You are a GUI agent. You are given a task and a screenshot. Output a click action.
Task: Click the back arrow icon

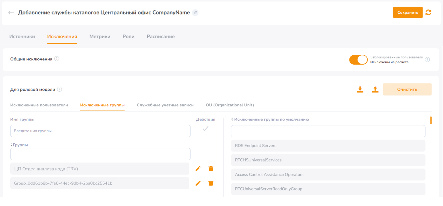point(11,13)
